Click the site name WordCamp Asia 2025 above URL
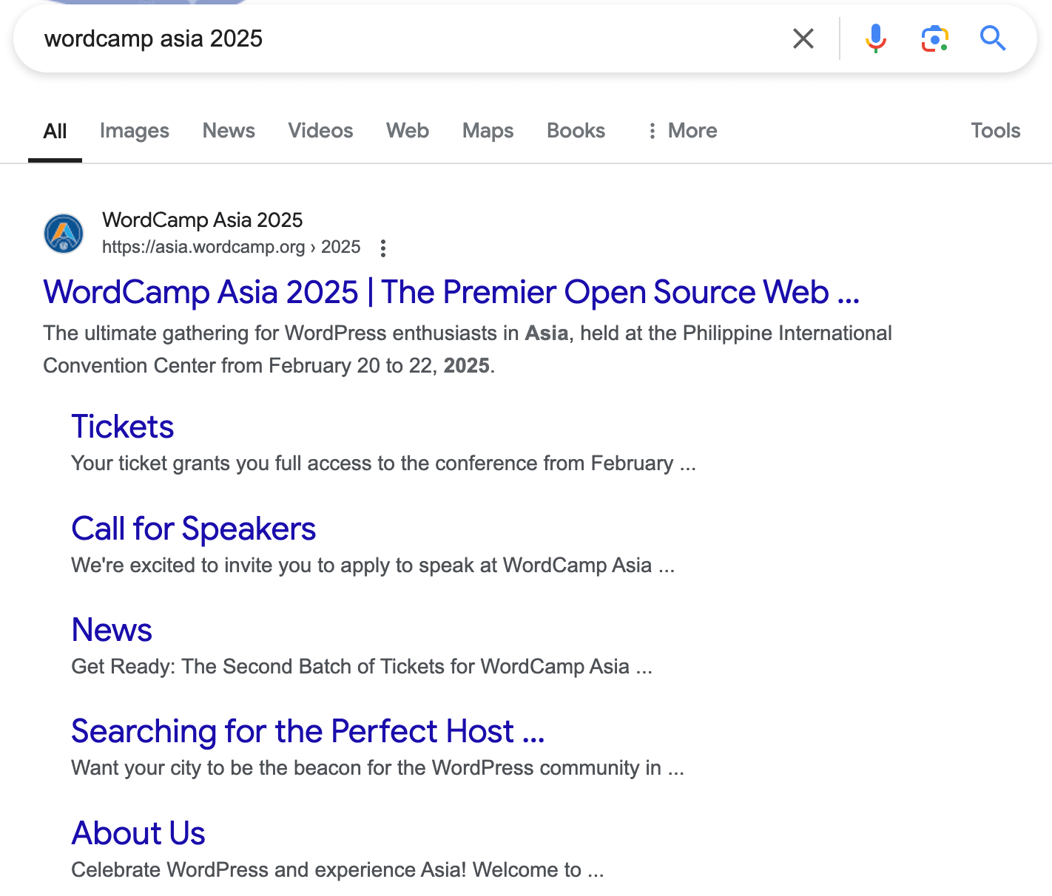This screenshot has height=896, width=1052. point(203,220)
